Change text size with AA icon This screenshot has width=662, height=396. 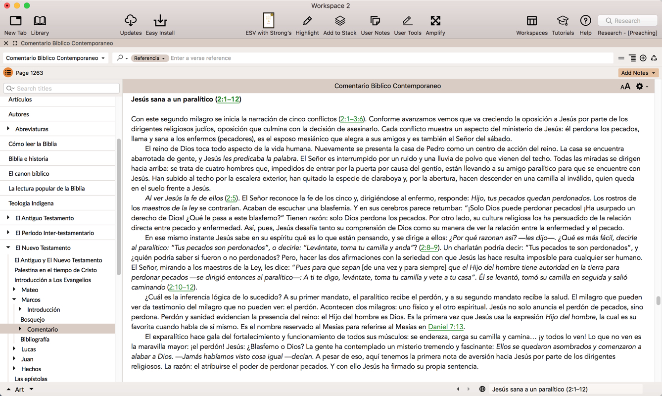[625, 87]
